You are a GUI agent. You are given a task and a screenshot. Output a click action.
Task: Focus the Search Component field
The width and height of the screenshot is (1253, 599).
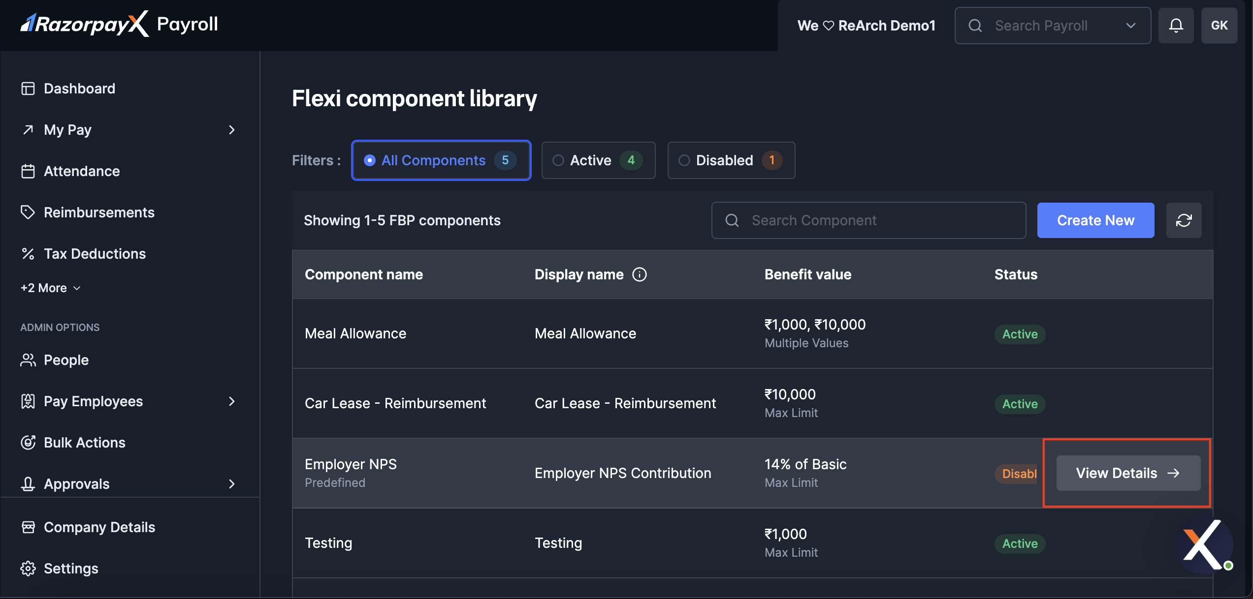click(868, 220)
